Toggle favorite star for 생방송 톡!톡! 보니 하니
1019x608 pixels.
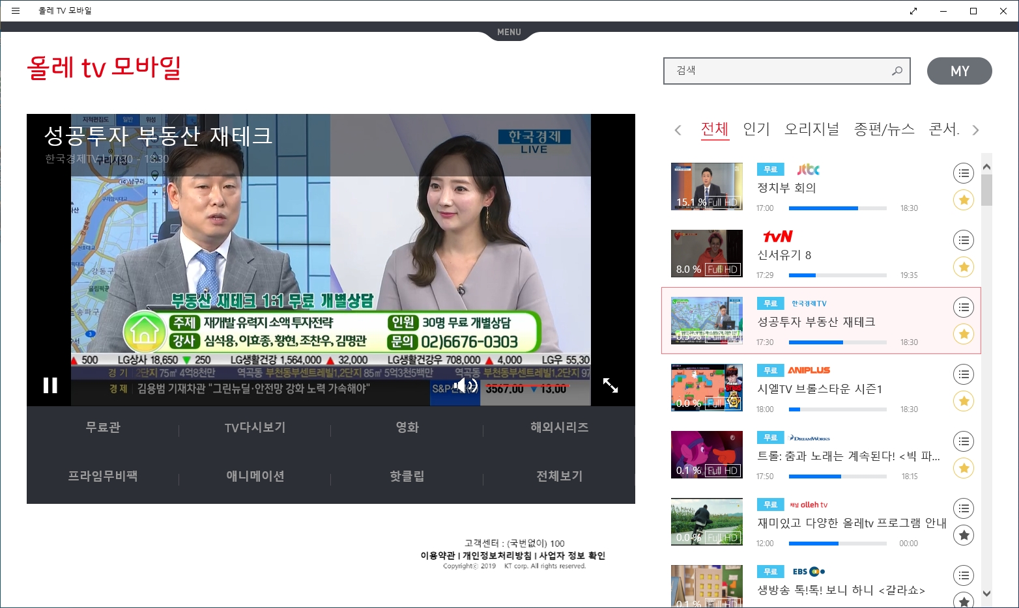point(964,600)
